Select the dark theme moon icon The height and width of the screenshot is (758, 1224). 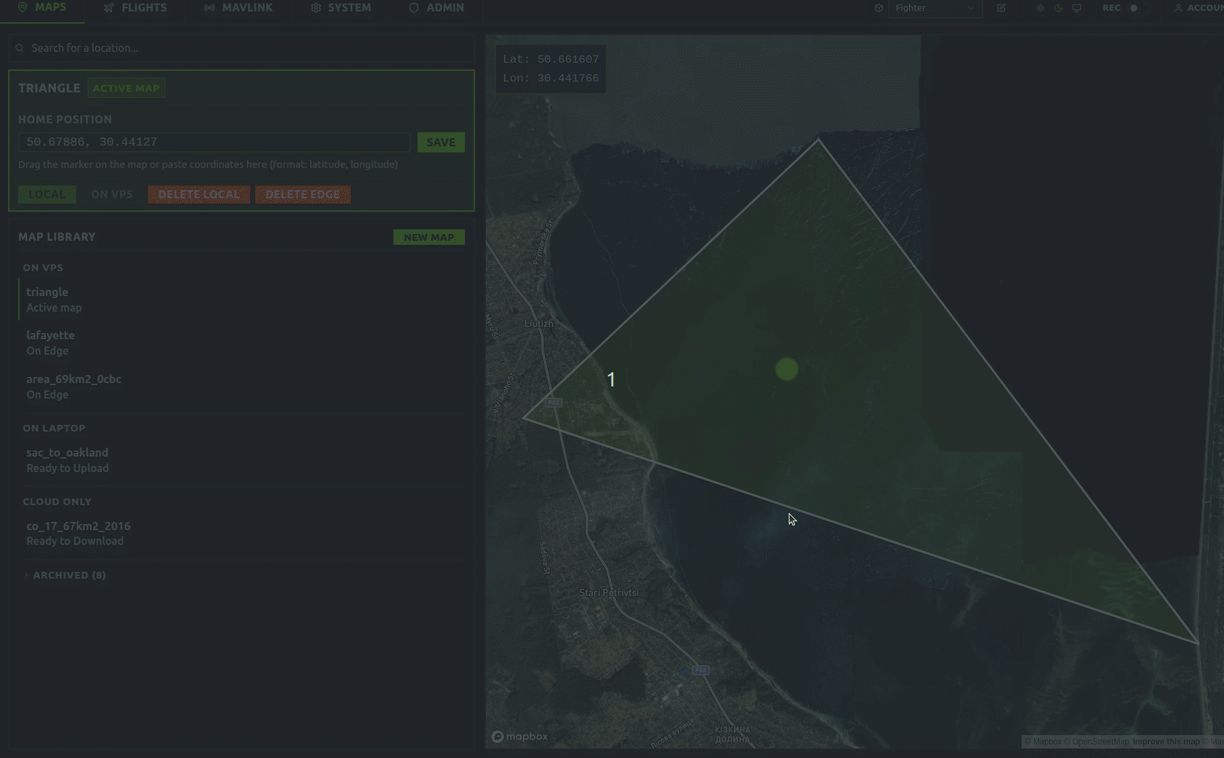1058,8
